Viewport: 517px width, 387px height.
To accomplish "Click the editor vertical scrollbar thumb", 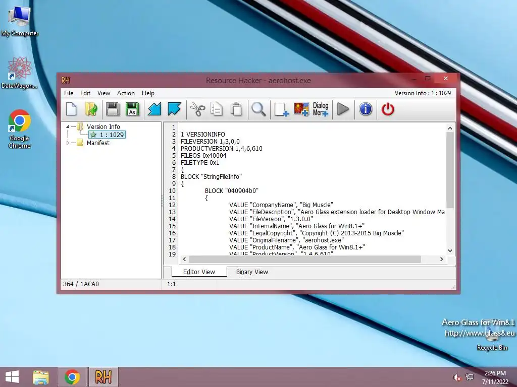I will (x=450, y=170).
